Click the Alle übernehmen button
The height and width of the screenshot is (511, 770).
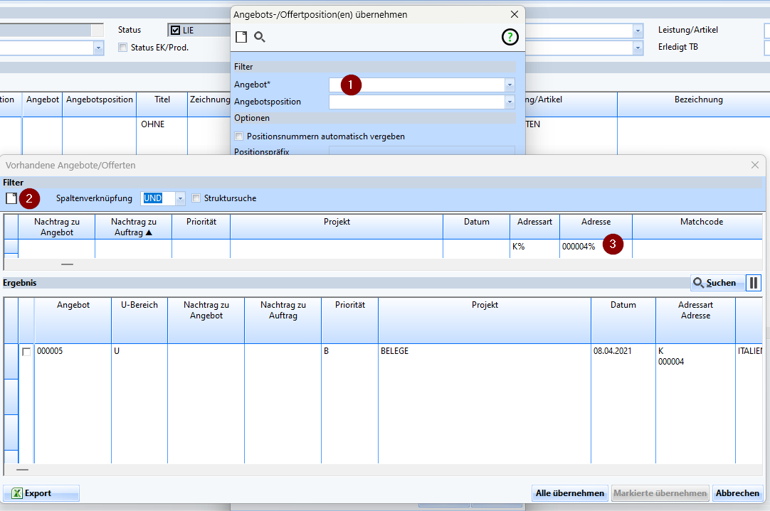(570, 493)
